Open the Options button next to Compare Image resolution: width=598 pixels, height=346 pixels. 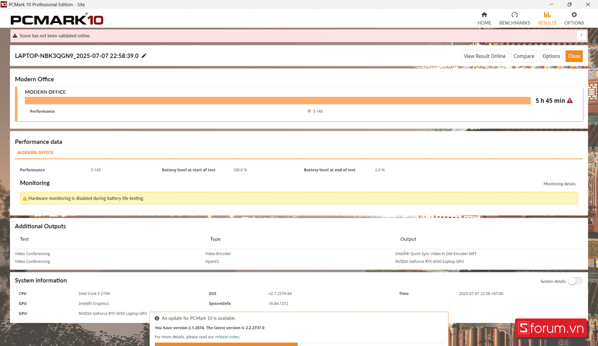pos(551,56)
